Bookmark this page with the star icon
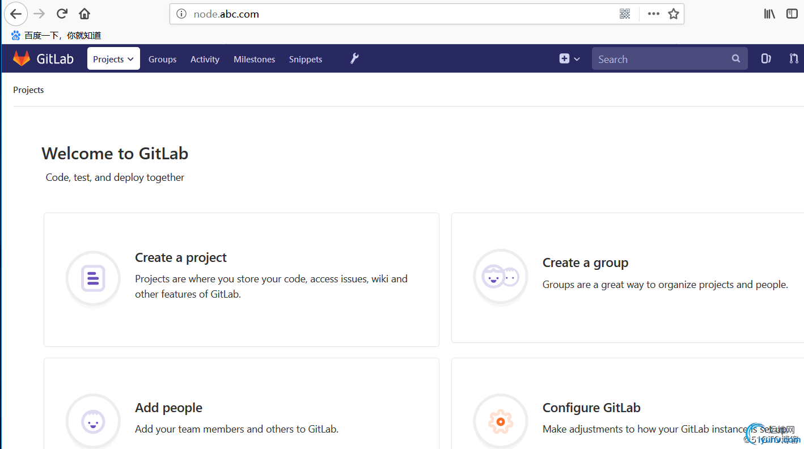Image resolution: width=804 pixels, height=449 pixels. click(673, 14)
